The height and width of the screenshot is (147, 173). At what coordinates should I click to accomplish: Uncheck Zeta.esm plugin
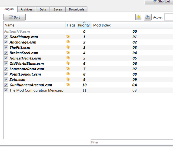click(6, 79)
